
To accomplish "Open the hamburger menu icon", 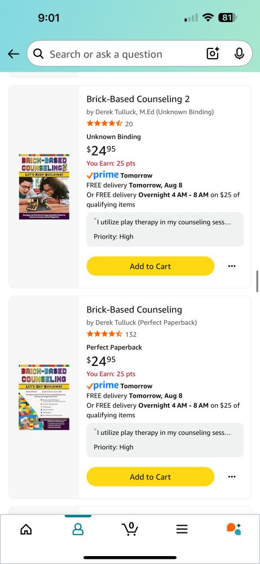I will pyautogui.click(x=182, y=529).
